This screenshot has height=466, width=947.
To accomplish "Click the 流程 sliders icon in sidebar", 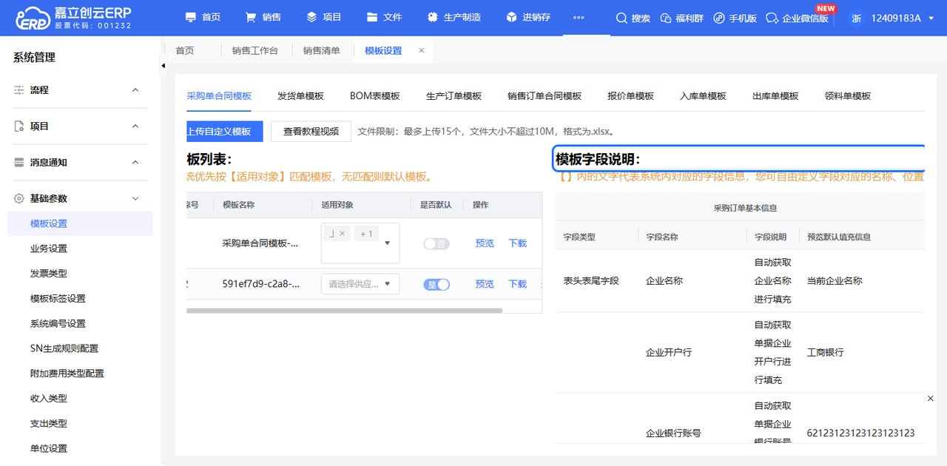I will [19, 90].
